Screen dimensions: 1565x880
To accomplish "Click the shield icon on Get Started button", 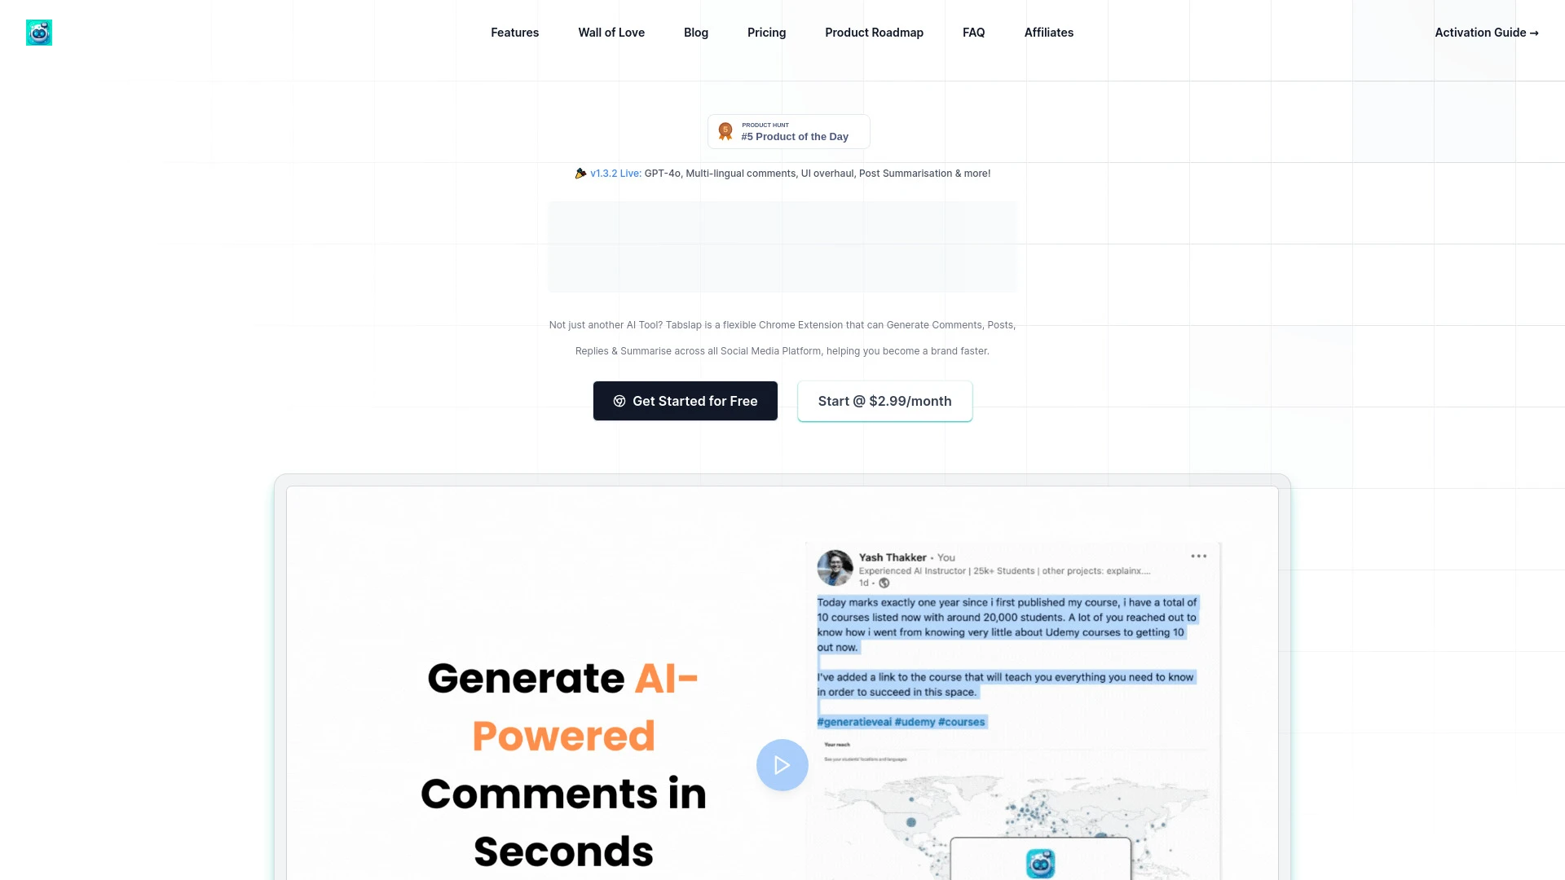I will [x=620, y=401].
